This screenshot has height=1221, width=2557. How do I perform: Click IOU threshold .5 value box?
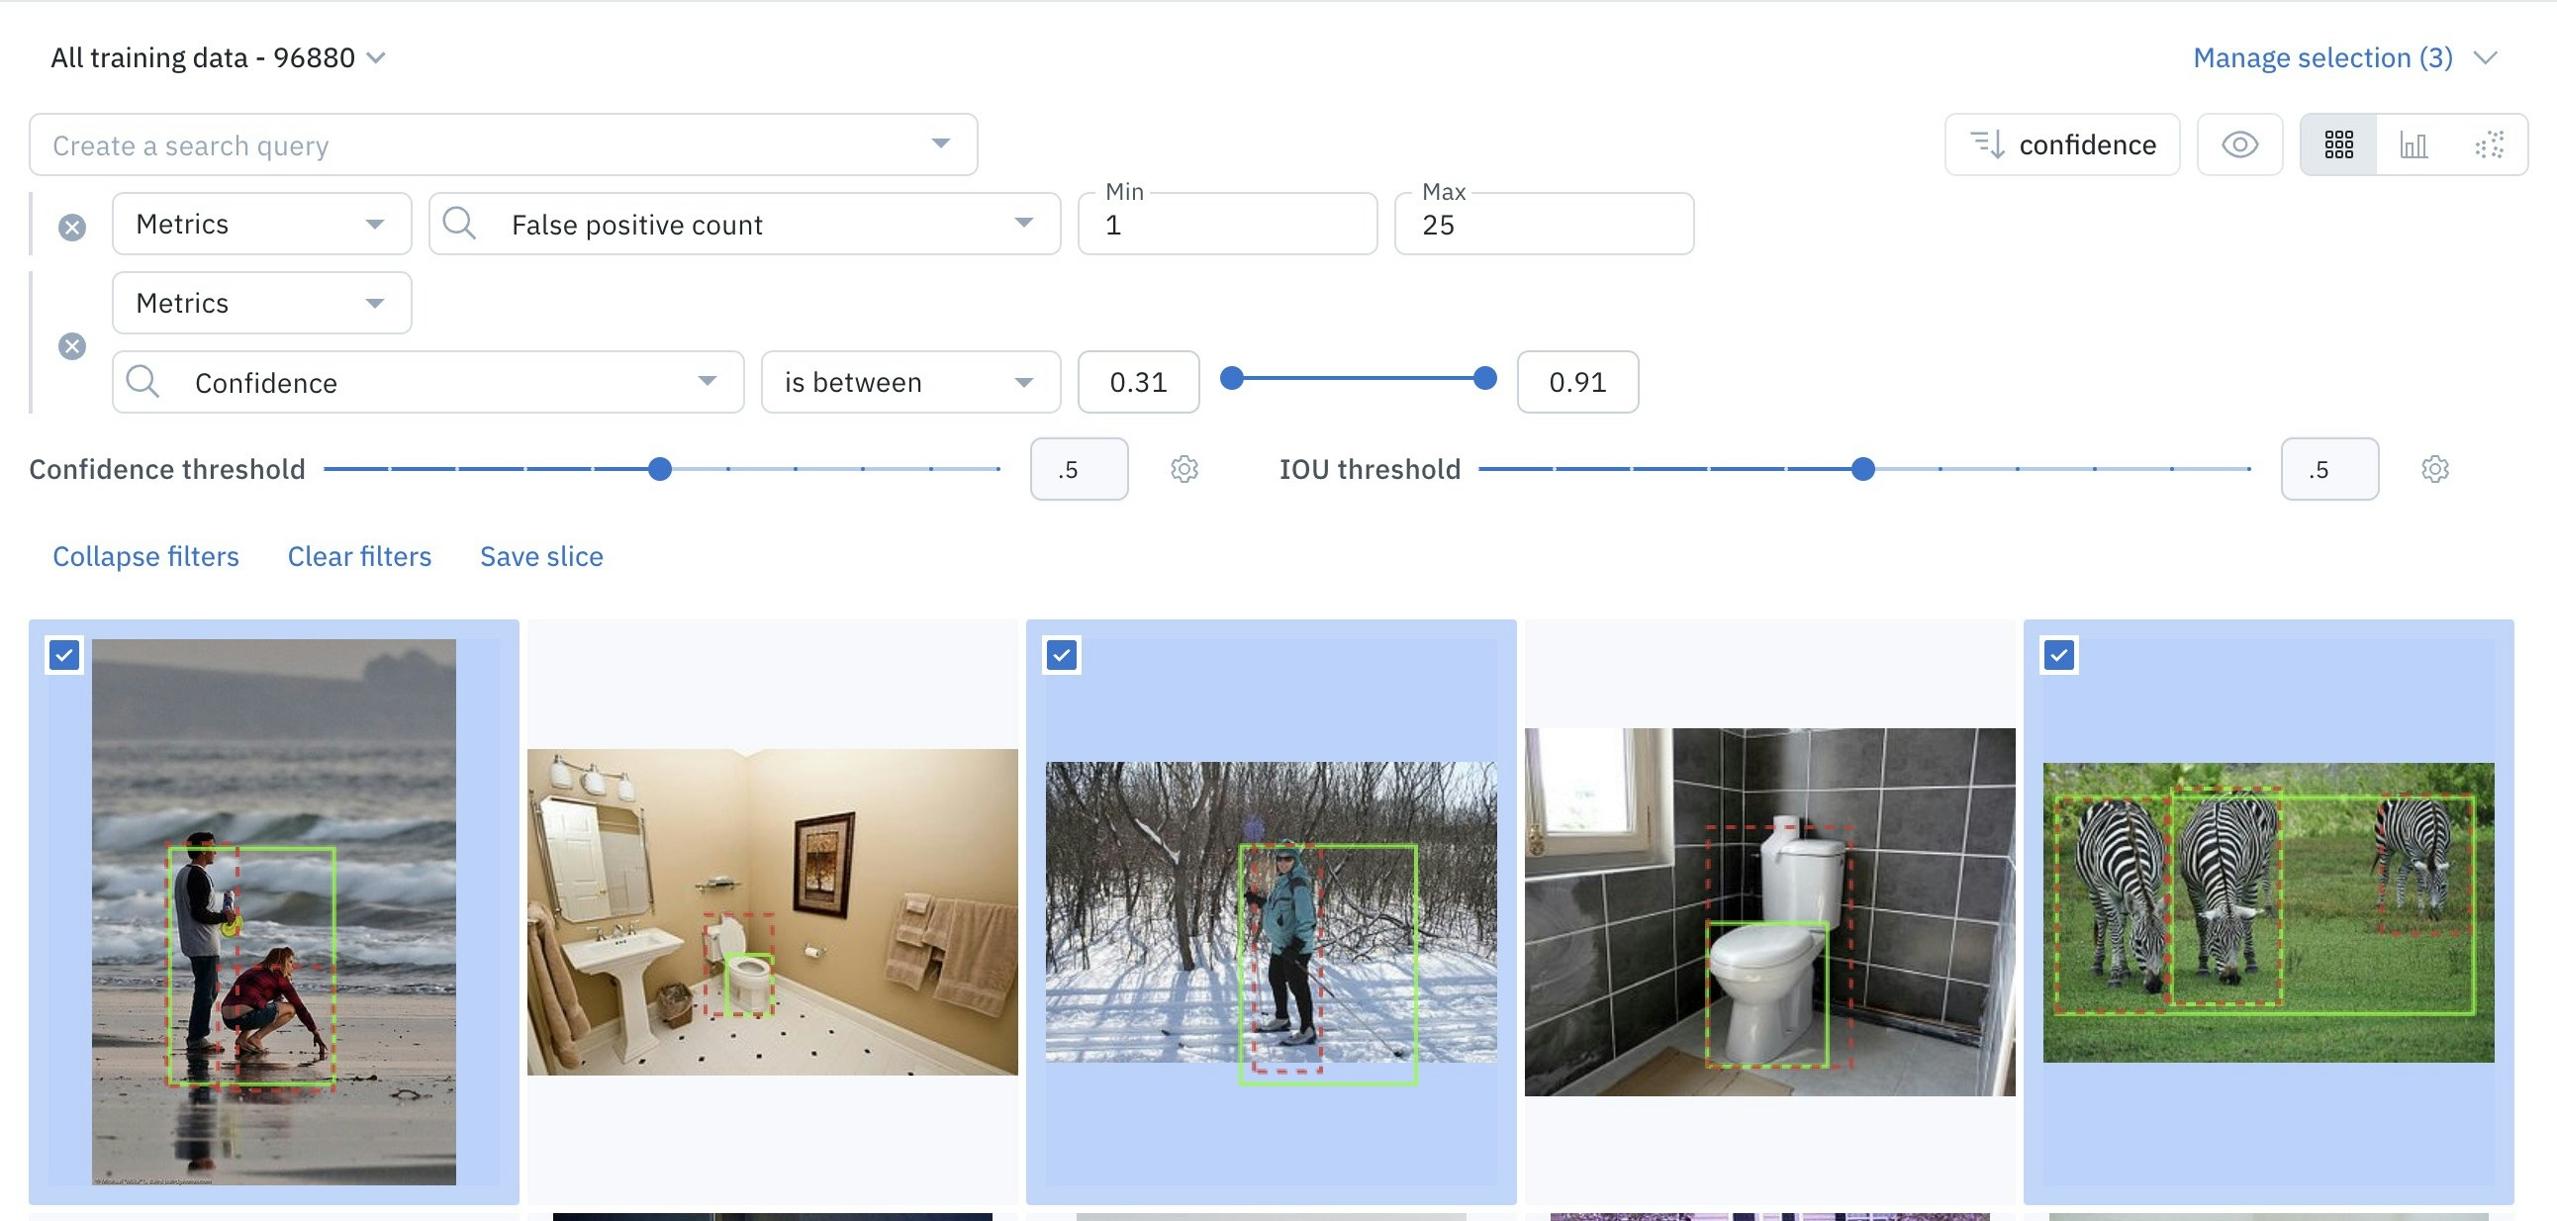pyautogui.click(x=2329, y=469)
